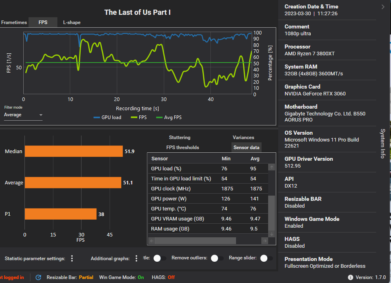
Task: Click Presentation Mode value Fullscreen Optimized
Action: pos(325,266)
